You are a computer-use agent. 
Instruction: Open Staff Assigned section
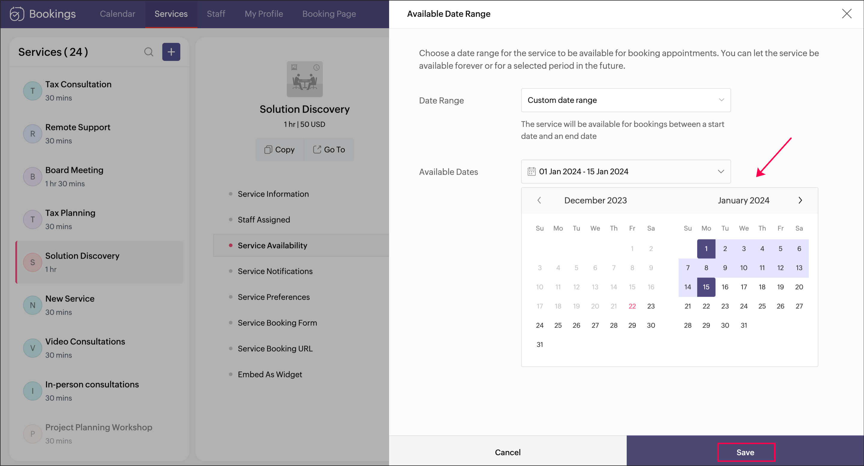[264, 220]
